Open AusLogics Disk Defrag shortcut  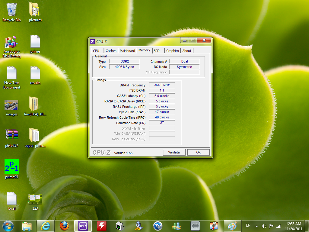(12, 43)
